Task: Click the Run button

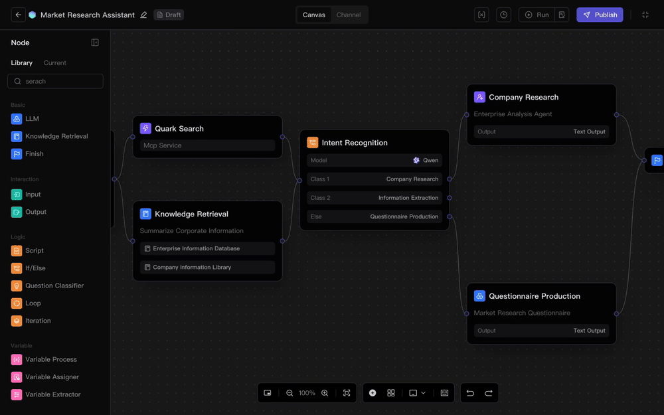Action: pos(537,15)
